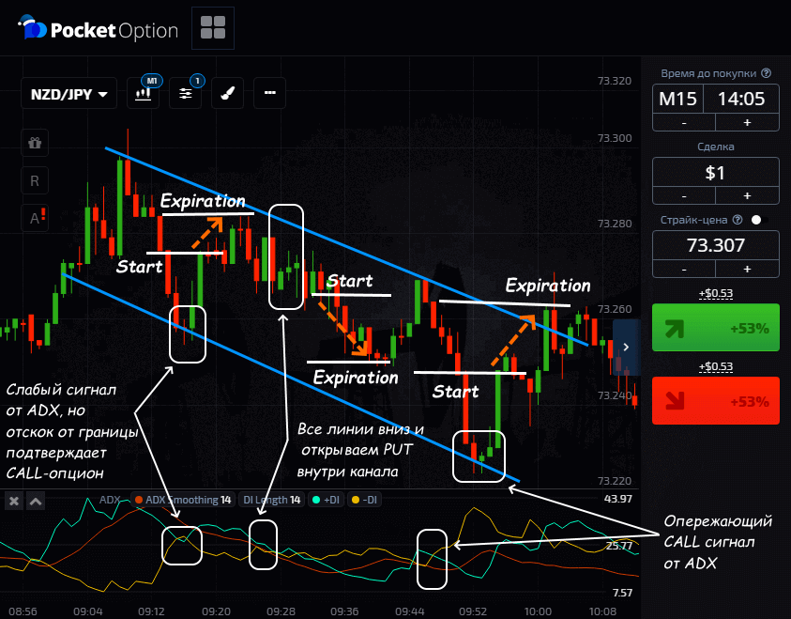Click the help icon beside Страйк-цена
The image size is (791, 619).
pyautogui.click(x=740, y=220)
